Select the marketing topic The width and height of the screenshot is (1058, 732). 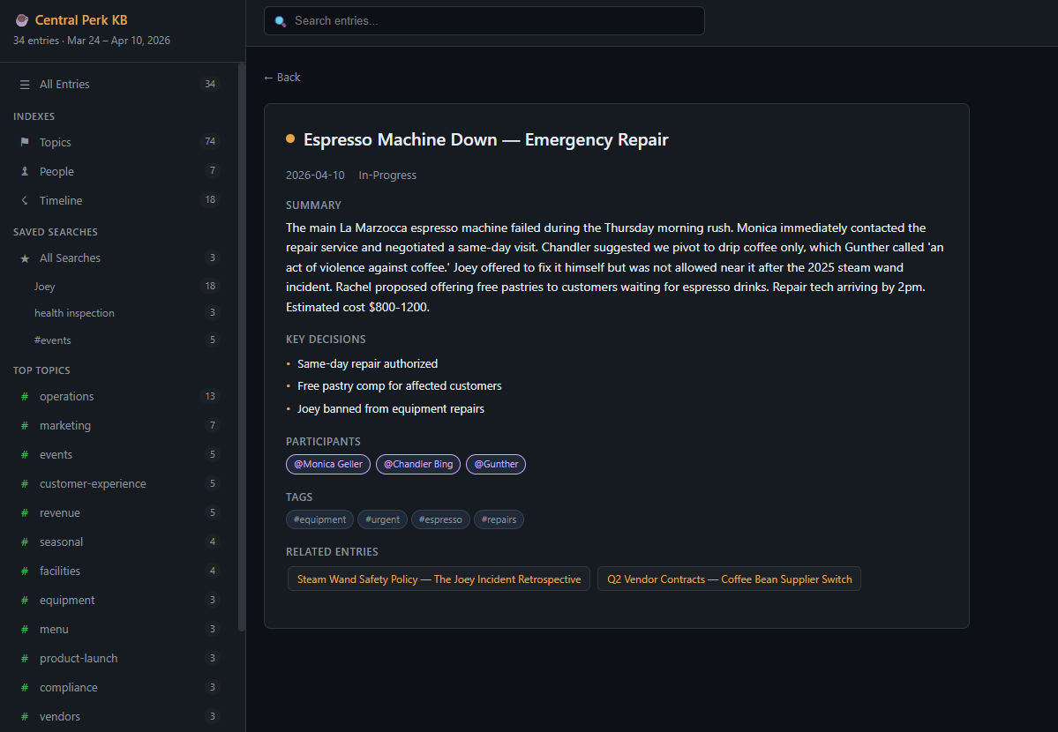tap(65, 426)
